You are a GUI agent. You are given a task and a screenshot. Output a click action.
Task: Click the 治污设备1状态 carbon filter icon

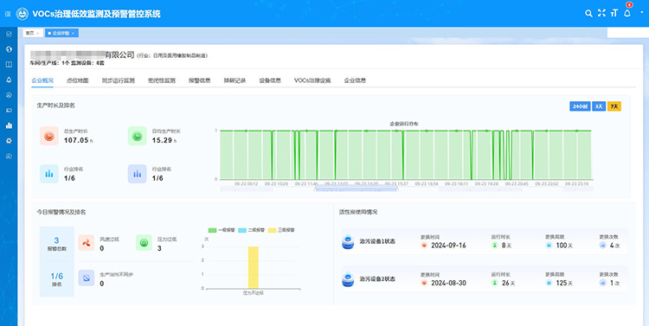(348, 241)
